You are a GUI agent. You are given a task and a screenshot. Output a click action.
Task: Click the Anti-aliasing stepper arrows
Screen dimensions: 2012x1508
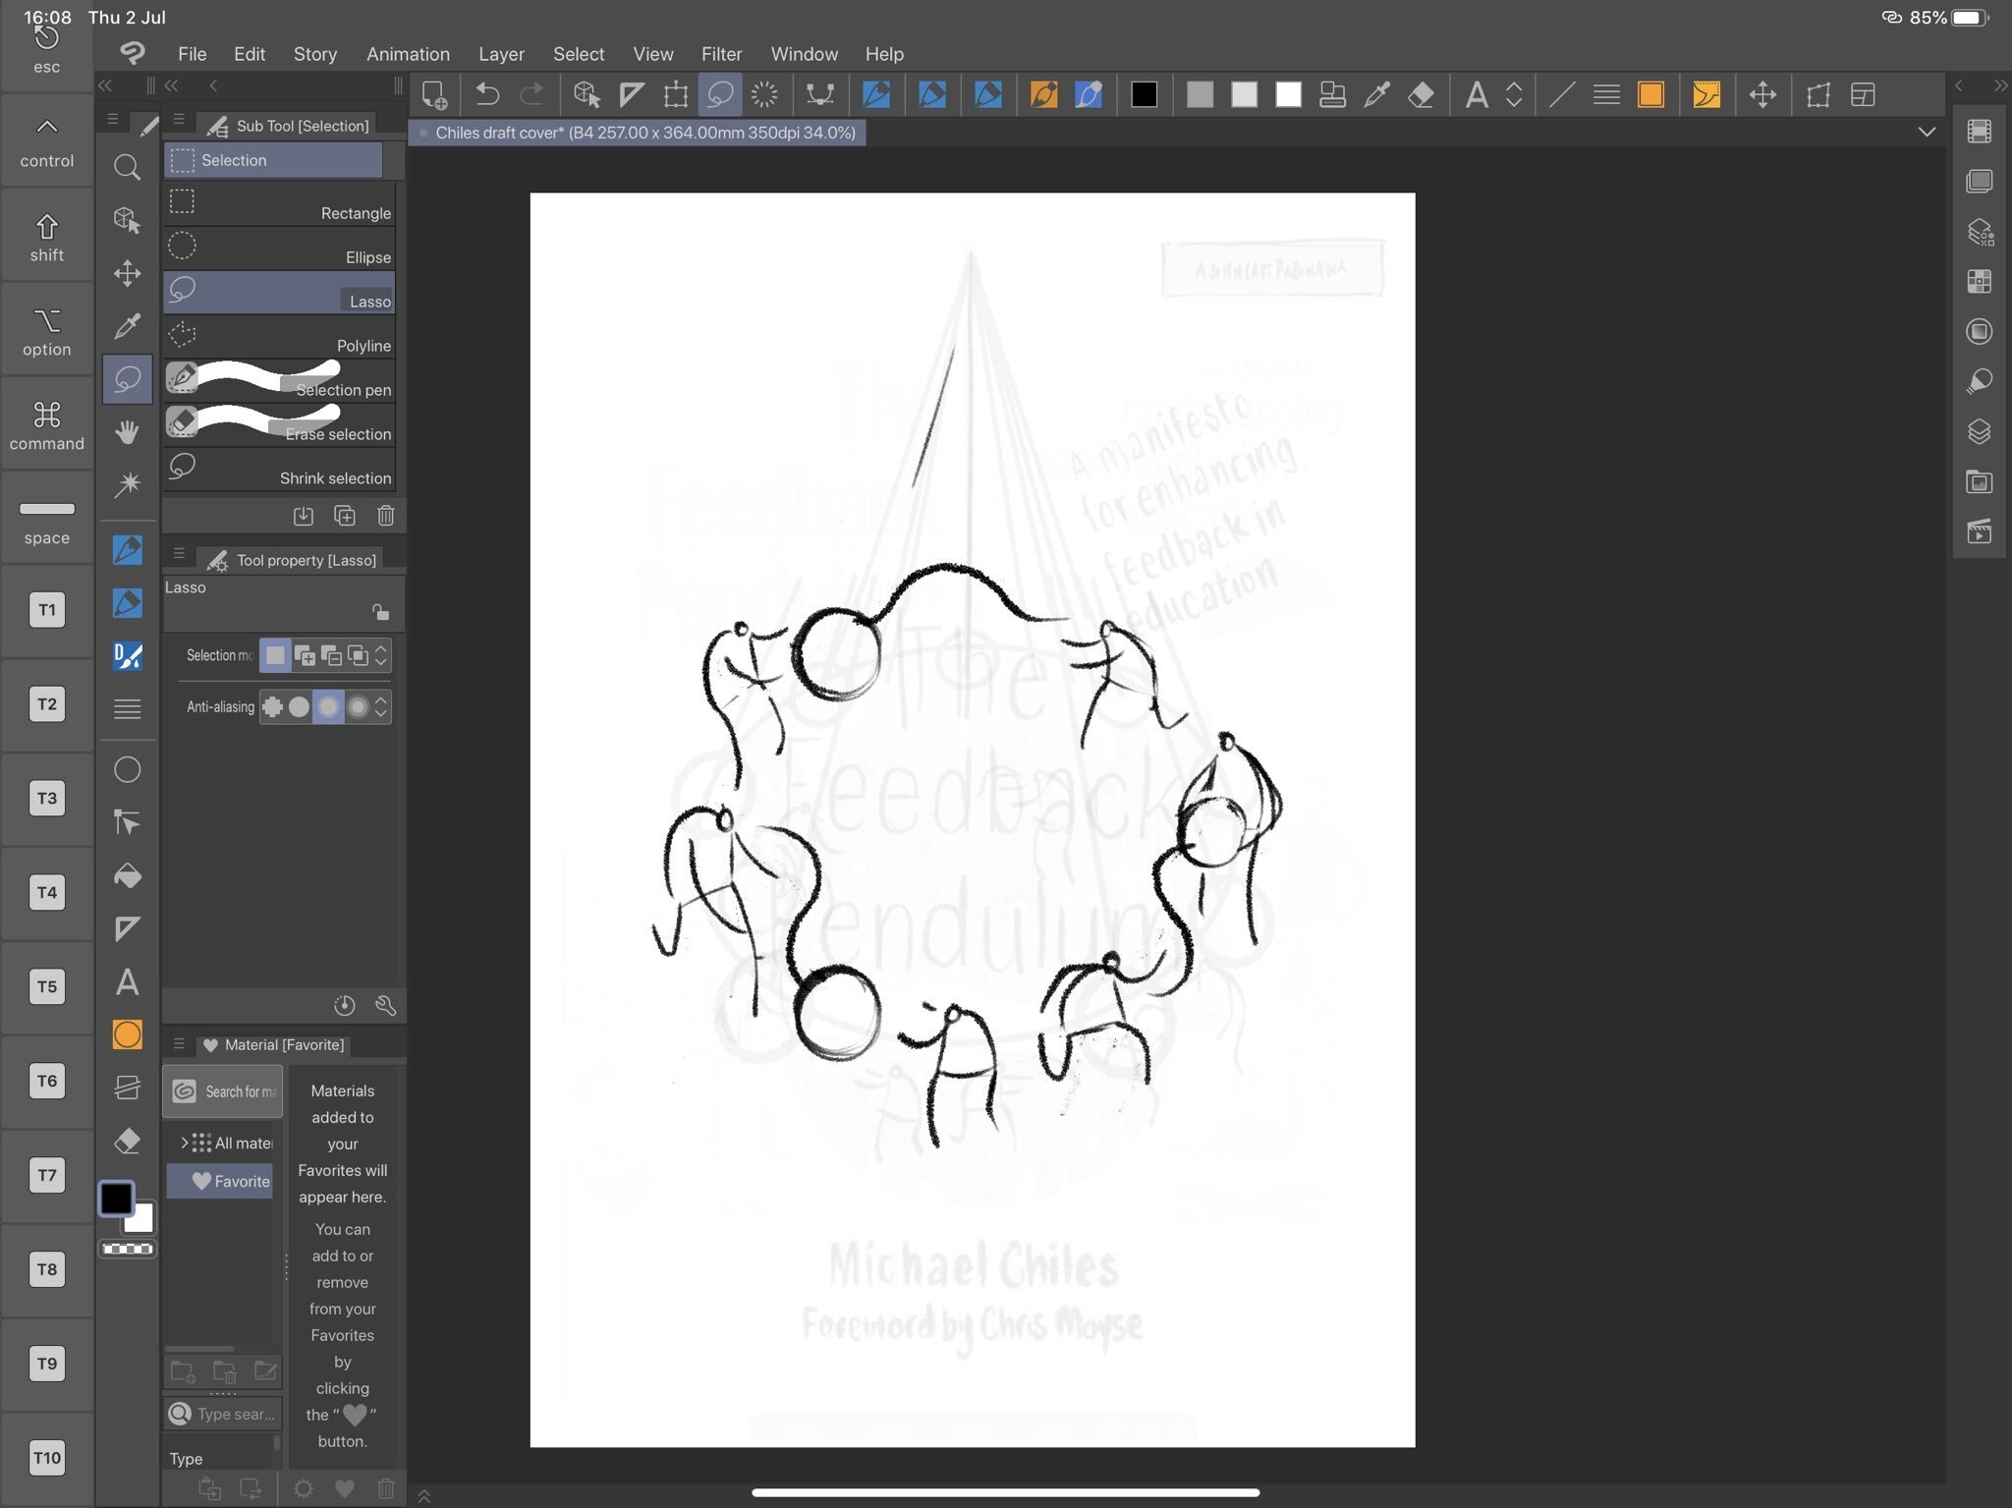tap(381, 706)
